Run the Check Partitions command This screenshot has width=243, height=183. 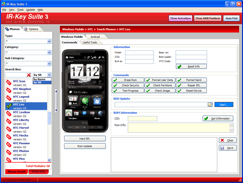(160, 86)
